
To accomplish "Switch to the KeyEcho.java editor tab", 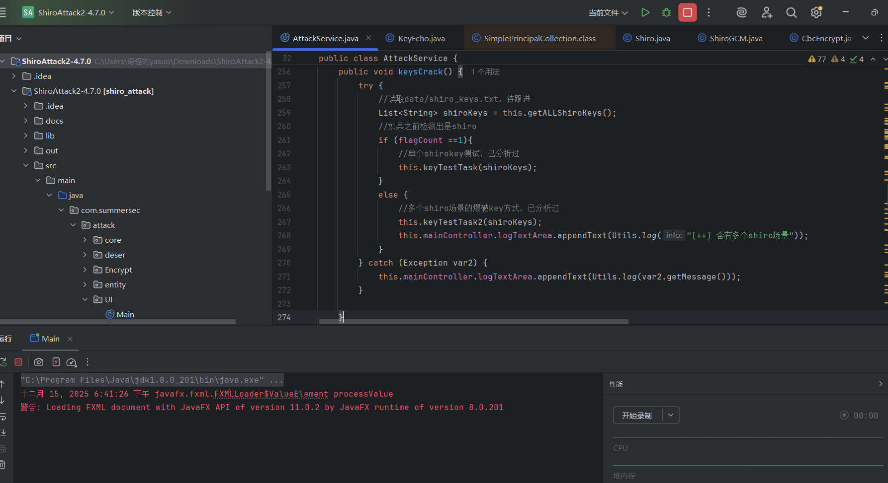I will pyautogui.click(x=421, y=38).
